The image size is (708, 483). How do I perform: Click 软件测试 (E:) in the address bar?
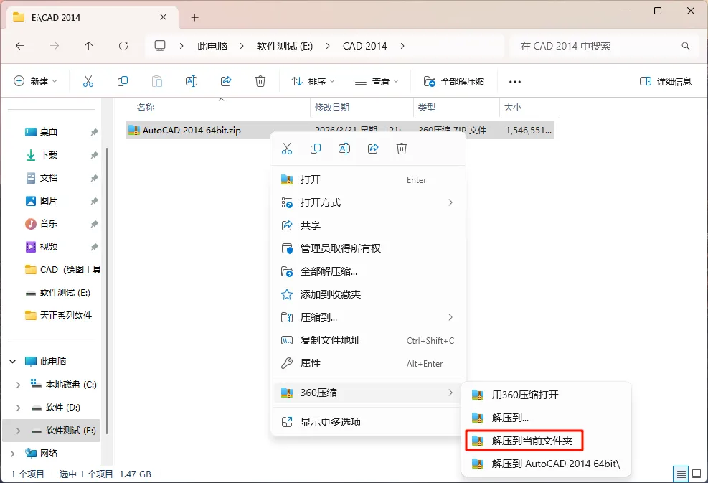285,46
